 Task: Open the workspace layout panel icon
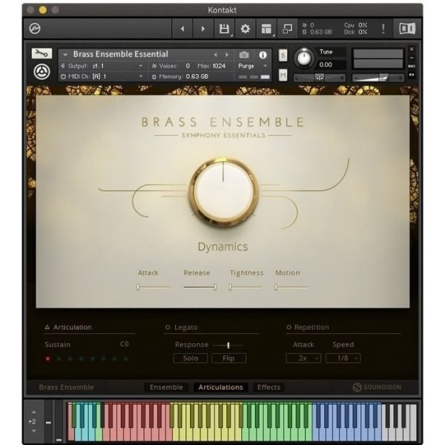pos(266,29)
